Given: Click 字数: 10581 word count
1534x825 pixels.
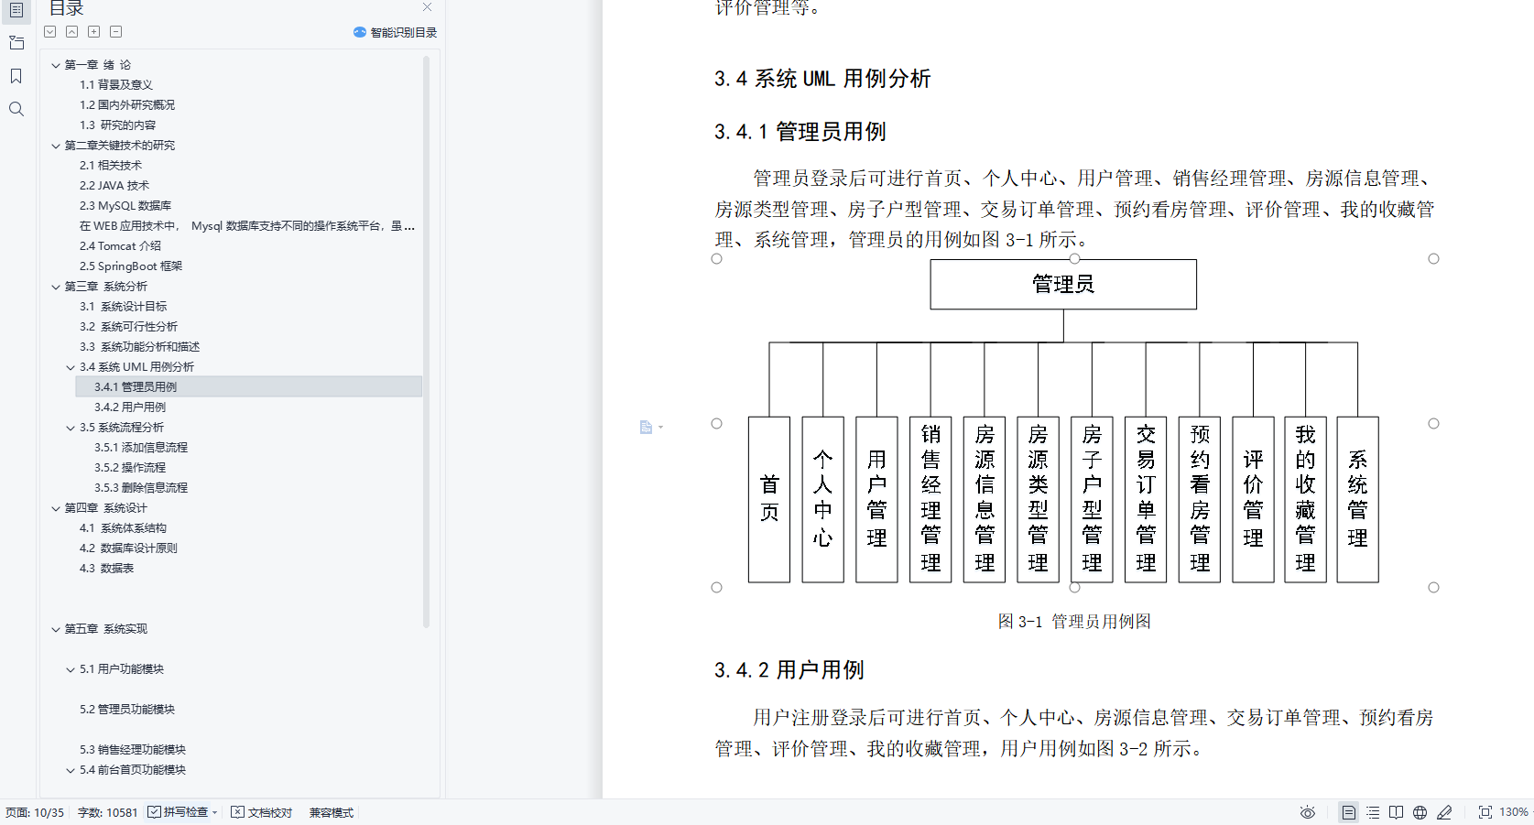Looking at the screenshot, I should 107,812.
